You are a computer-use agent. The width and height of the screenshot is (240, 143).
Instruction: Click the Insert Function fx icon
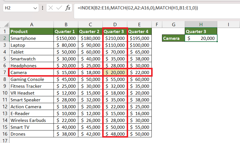pos(68,8)
